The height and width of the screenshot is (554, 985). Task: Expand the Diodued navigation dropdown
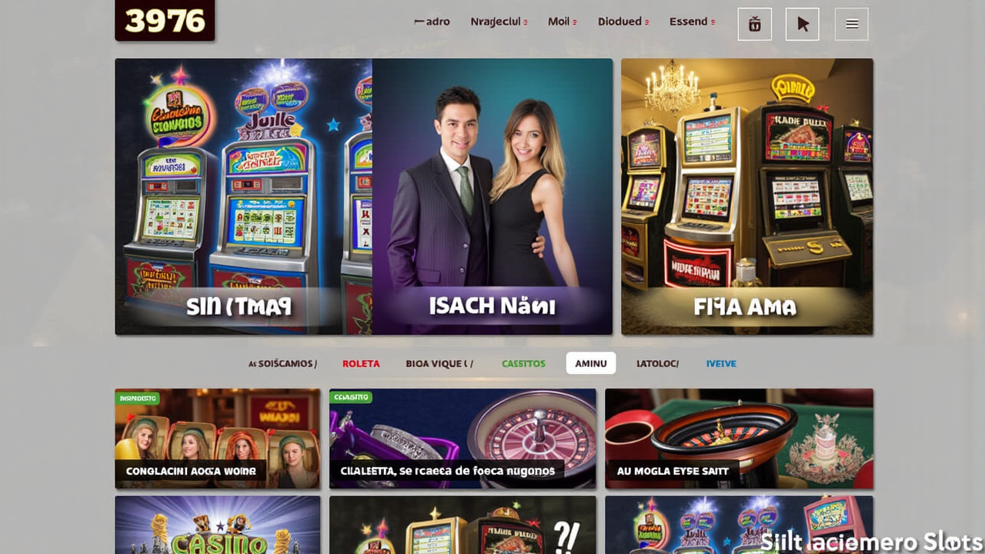pos(623,22)
